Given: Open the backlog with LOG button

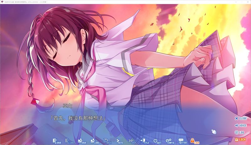Looking at the screenshot, I should (241, 132).
